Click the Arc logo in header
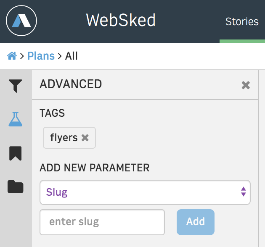 (21, 21)
